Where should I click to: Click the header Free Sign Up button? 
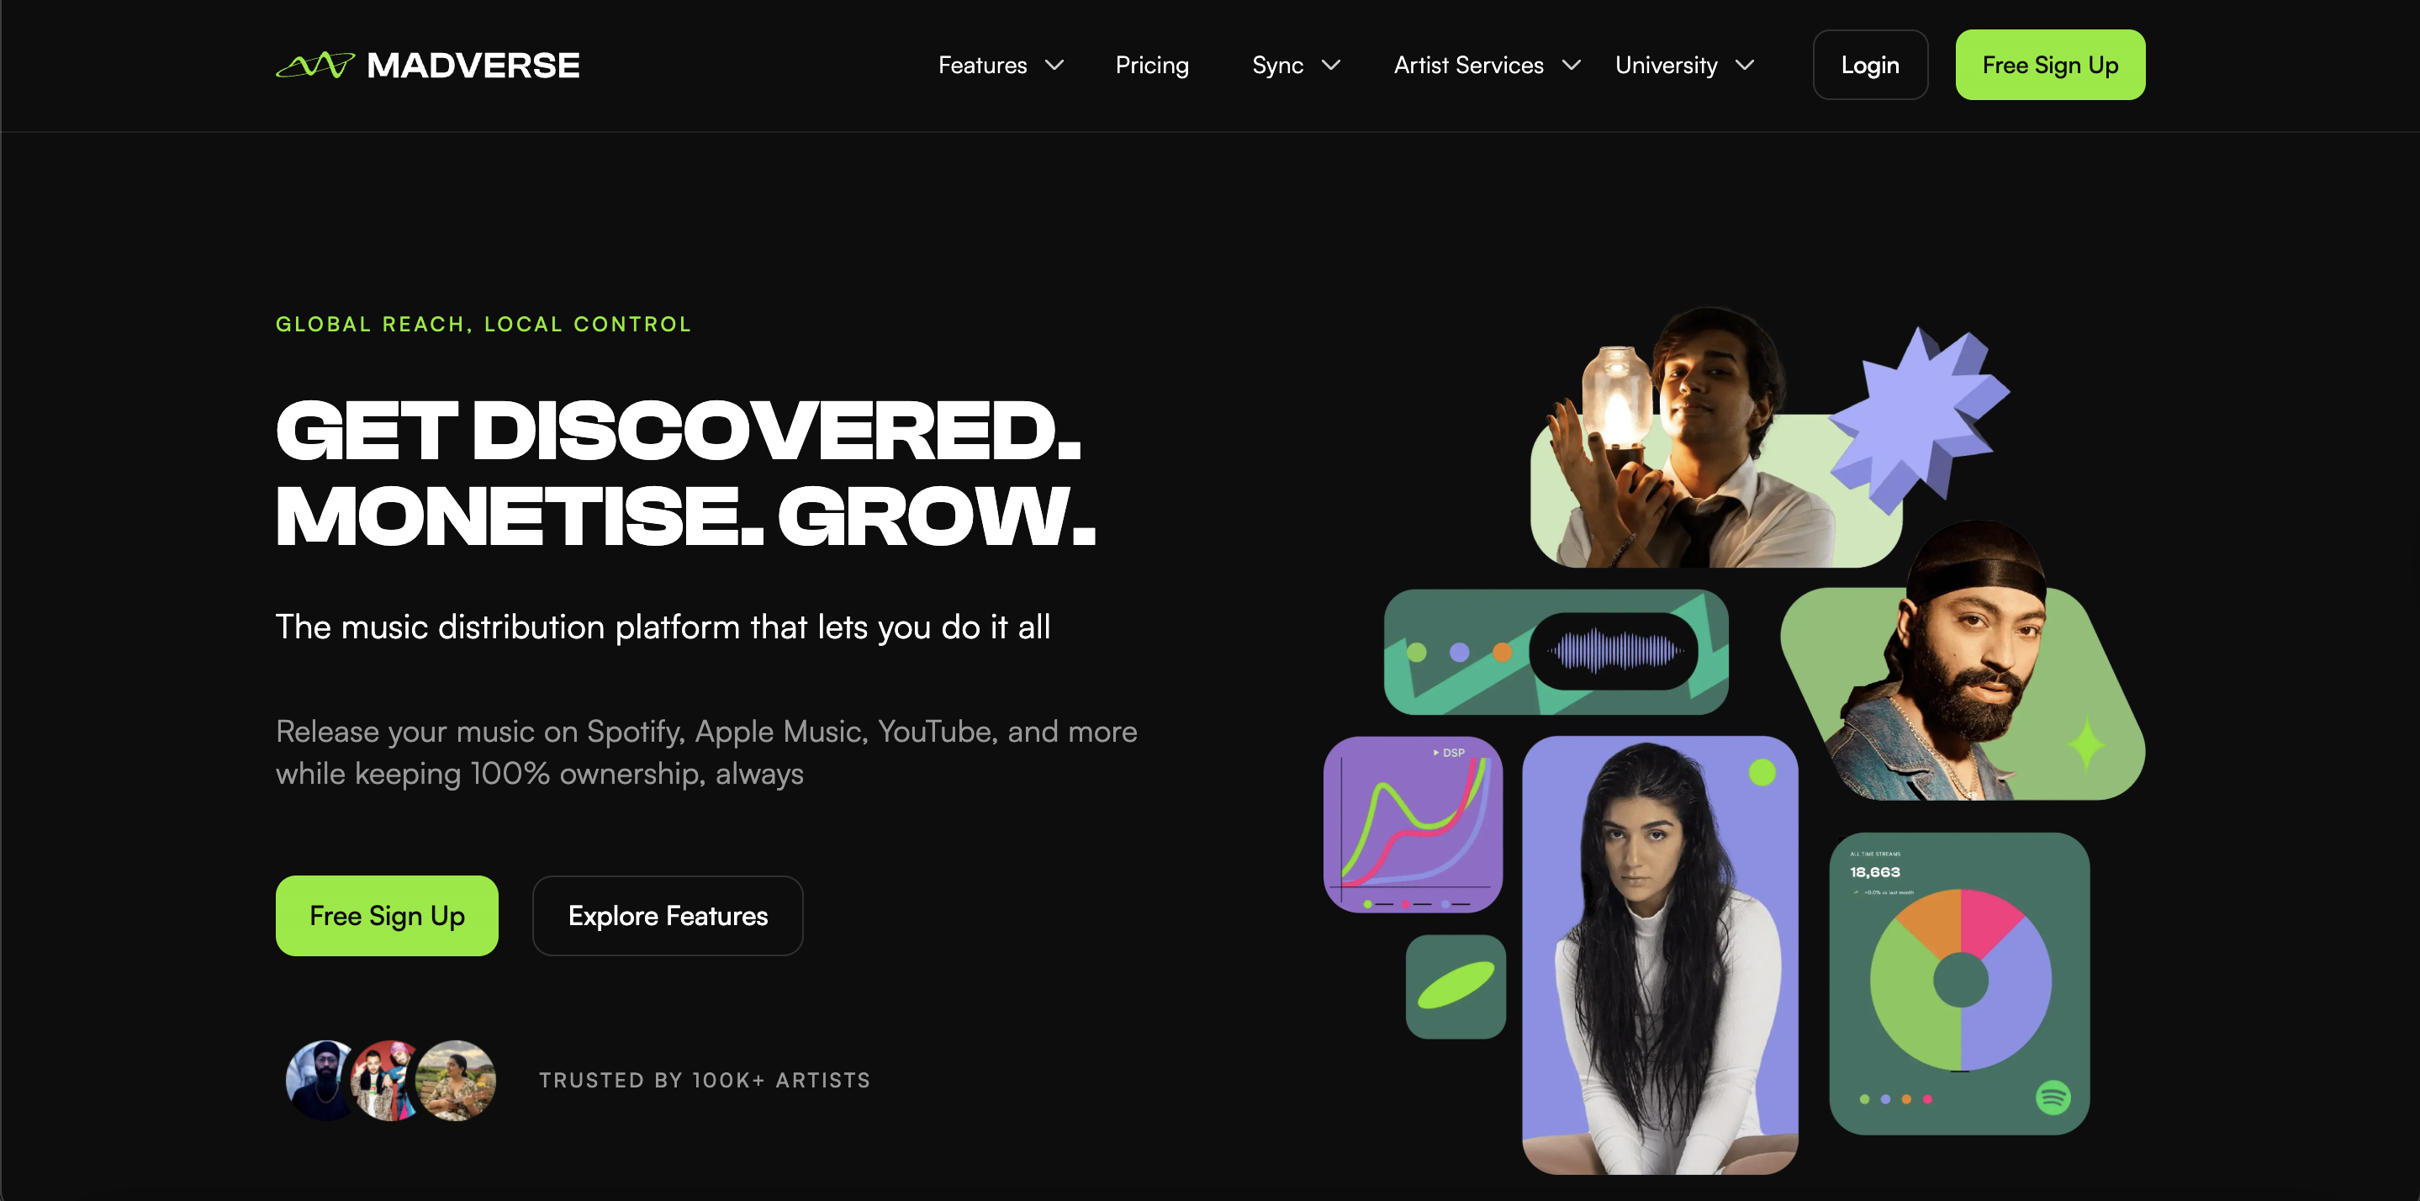2049,65
